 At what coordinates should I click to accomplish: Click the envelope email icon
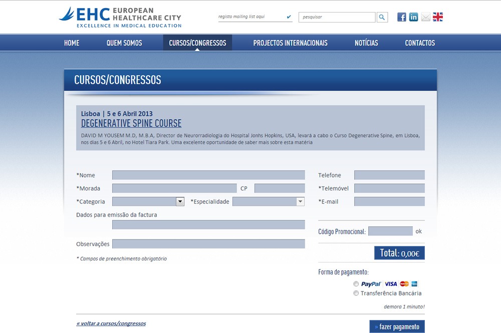coord(425,17)
